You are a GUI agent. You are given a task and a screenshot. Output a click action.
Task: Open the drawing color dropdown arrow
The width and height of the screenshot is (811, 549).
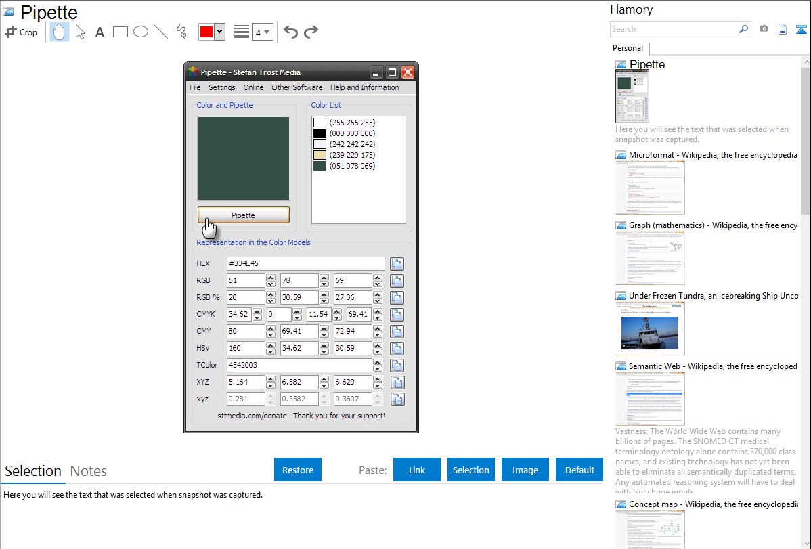click(219, 32)
